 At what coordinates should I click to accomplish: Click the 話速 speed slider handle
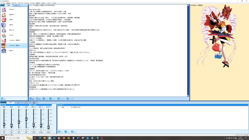pyautogui.click(x=11, y=125)
